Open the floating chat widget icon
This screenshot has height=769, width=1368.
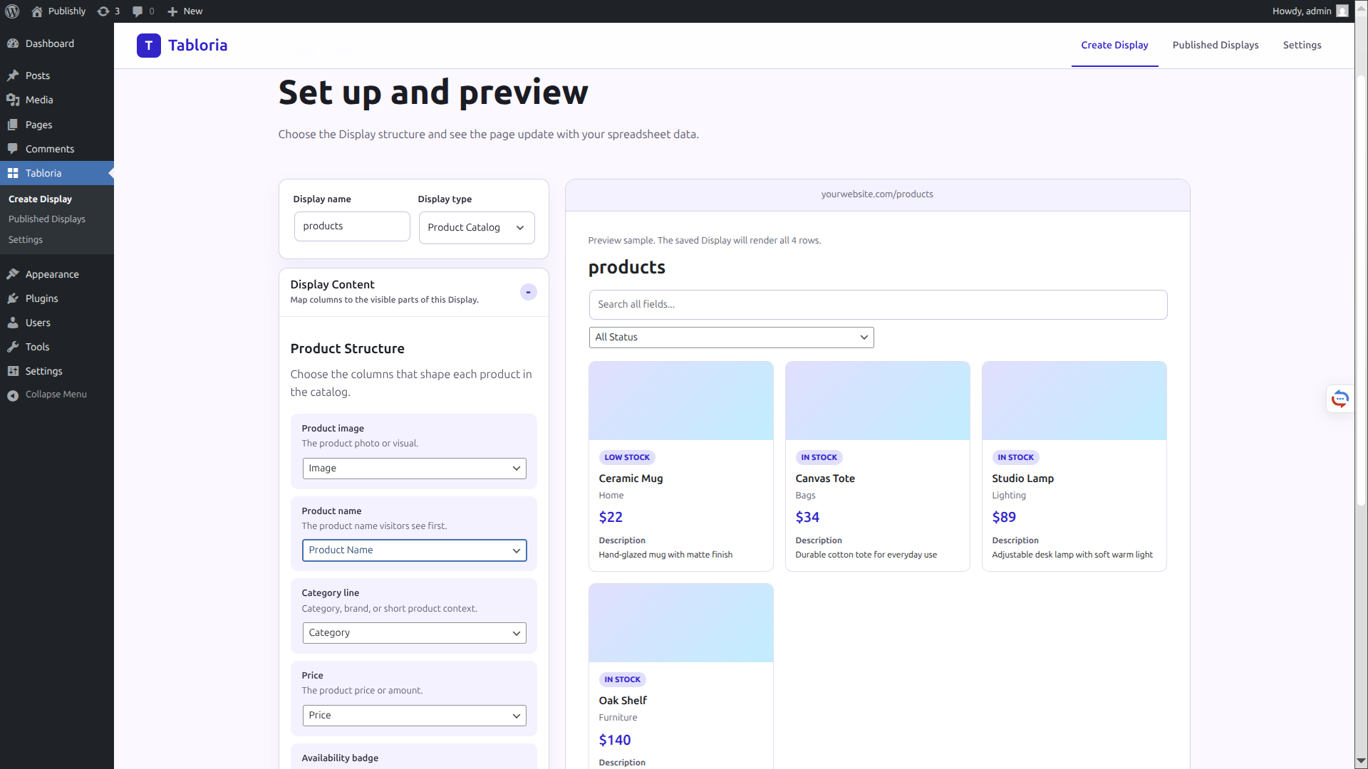(1339, 399)
